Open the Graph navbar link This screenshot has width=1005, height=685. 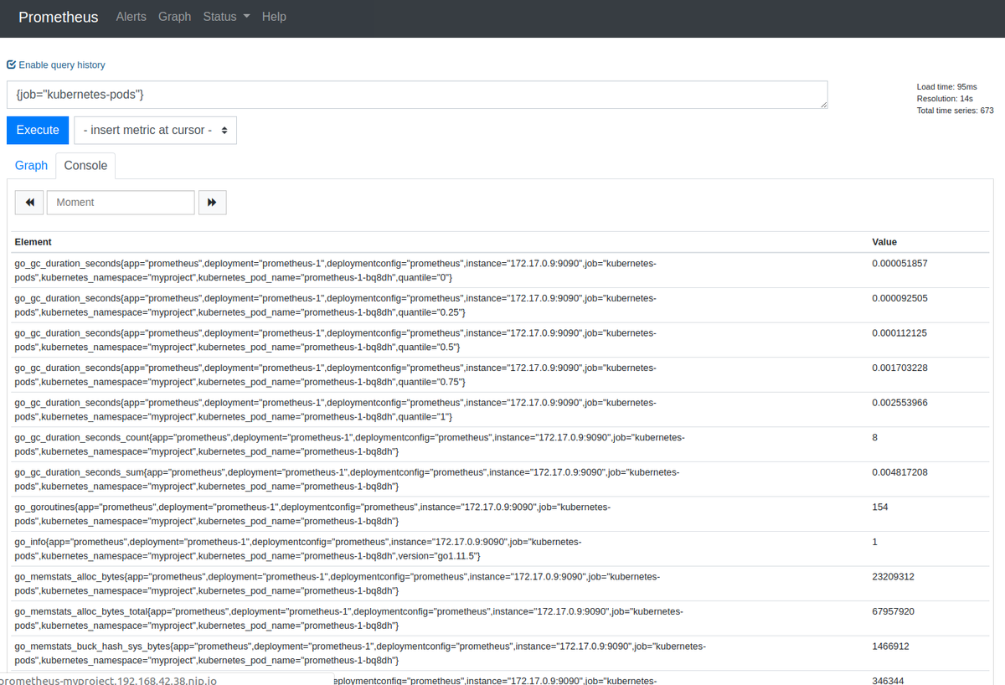(174, 17)
